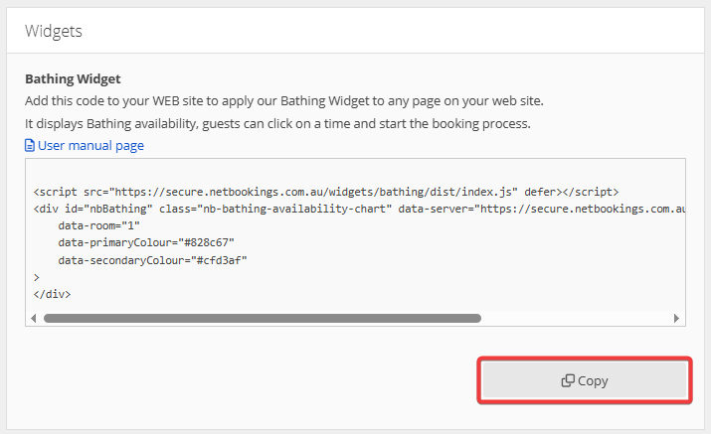Screen dimensions: 711x434
Task: Click the data-room="1" line
Action: point(98,225)
